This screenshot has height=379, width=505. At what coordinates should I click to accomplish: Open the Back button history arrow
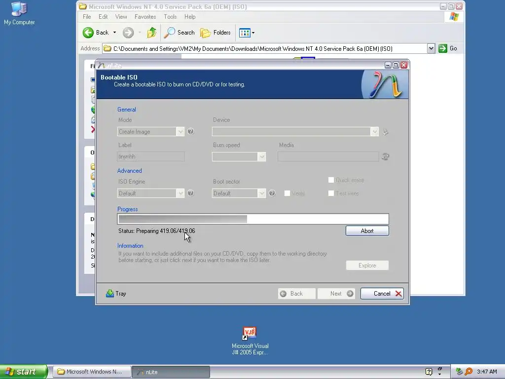click(114, 33)
